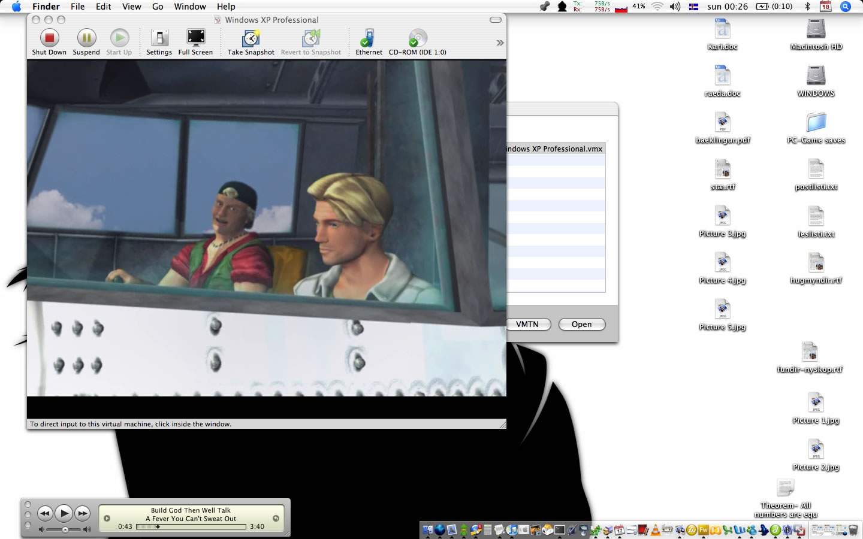Open the File menu
This screenshot has width=863, height=539.
pos(77,7)
